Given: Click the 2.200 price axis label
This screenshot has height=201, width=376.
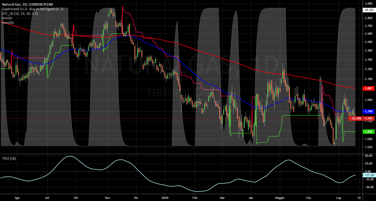Looking at the screenshot, I should [368, 69].
